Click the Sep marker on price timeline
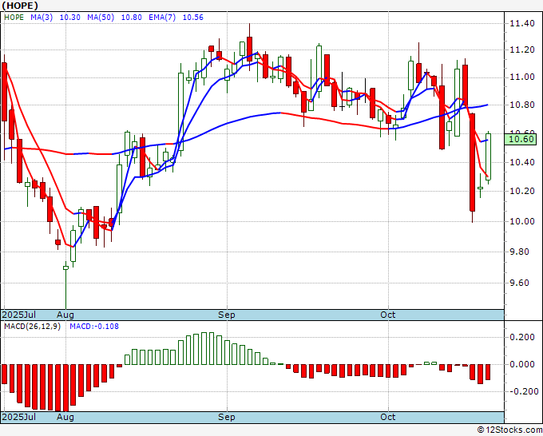This screenshot has height=436, width=543. 227,315
